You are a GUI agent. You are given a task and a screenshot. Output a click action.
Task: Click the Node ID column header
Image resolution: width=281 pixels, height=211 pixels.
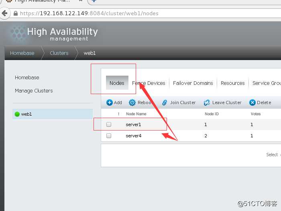(212, 114)
